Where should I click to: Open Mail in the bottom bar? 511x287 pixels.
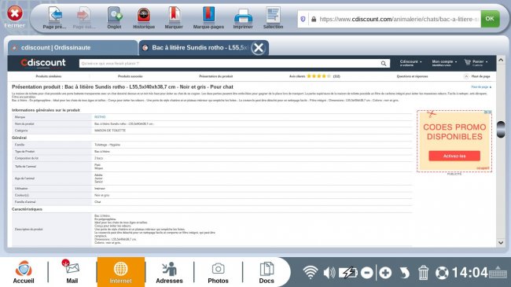72,272
